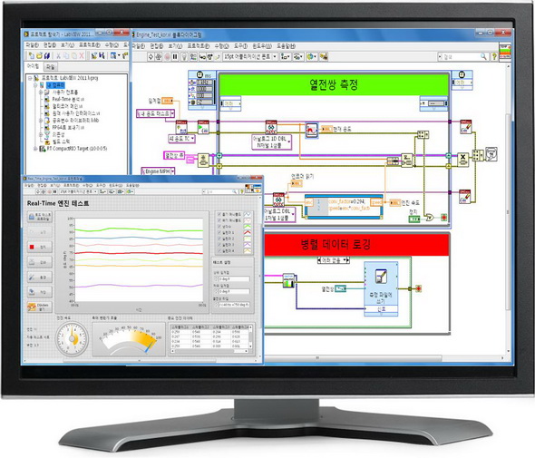The image size is (535, 458).
Task: Open the context help question mark icon
Action: (x=494, y=57)
